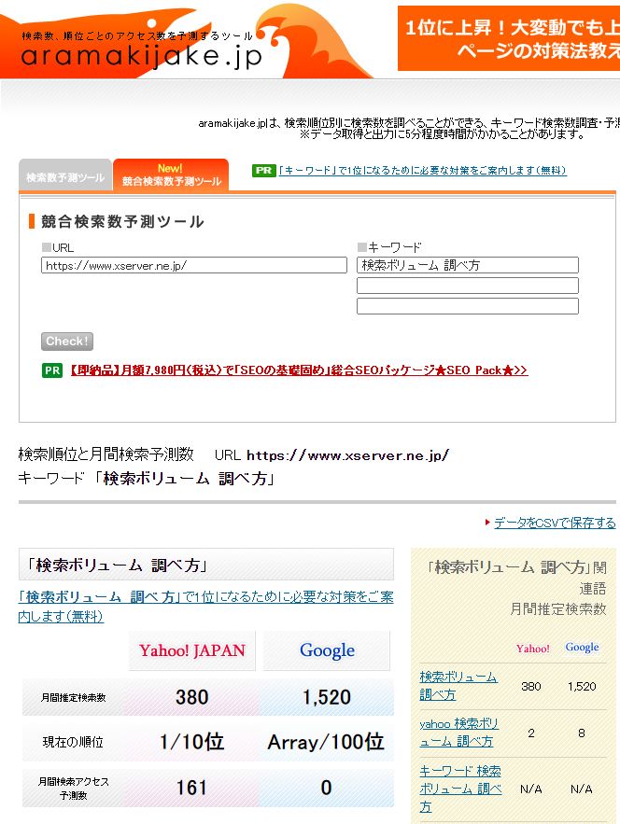
Task: Open the 「検索ボリューム 調べ方」で1位になるために link
Action: [x=205, y=607]
